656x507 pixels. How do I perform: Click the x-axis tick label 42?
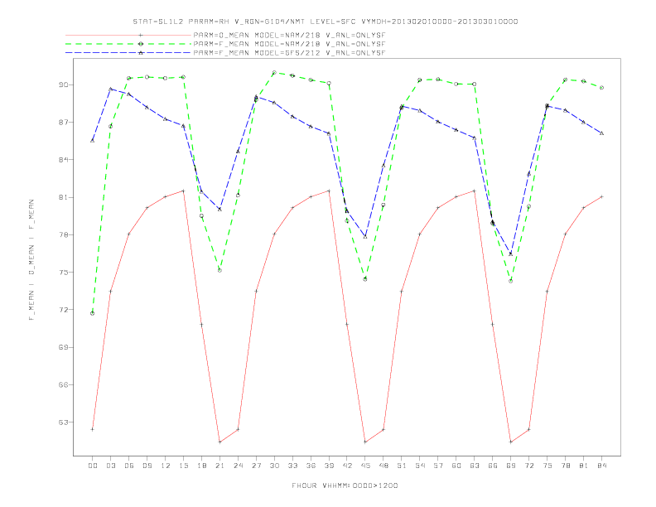347,466
